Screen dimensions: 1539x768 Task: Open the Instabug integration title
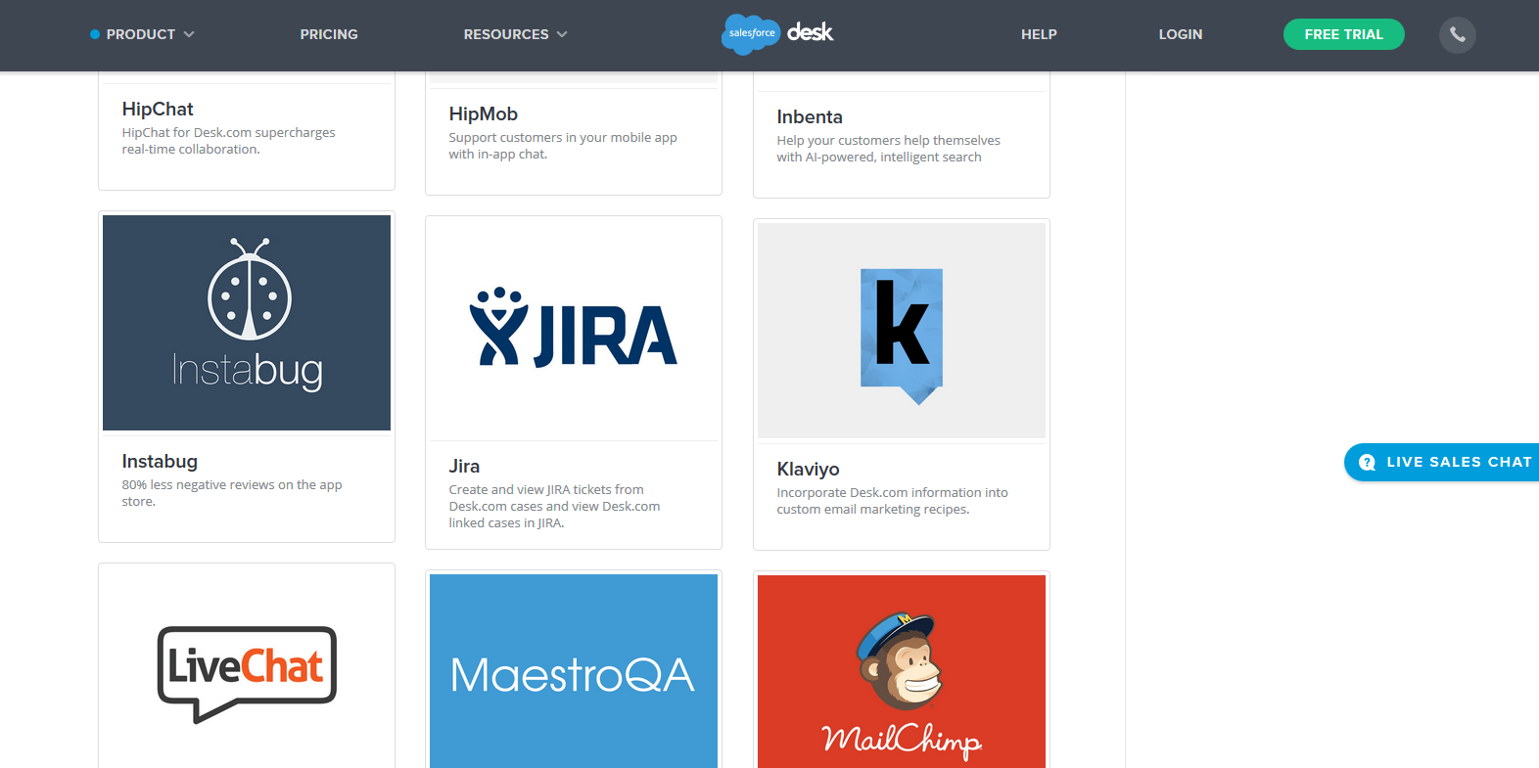coord(160,461)
